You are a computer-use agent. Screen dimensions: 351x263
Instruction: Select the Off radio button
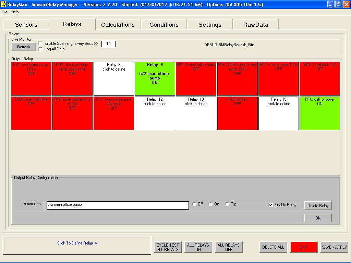(194, 204)
